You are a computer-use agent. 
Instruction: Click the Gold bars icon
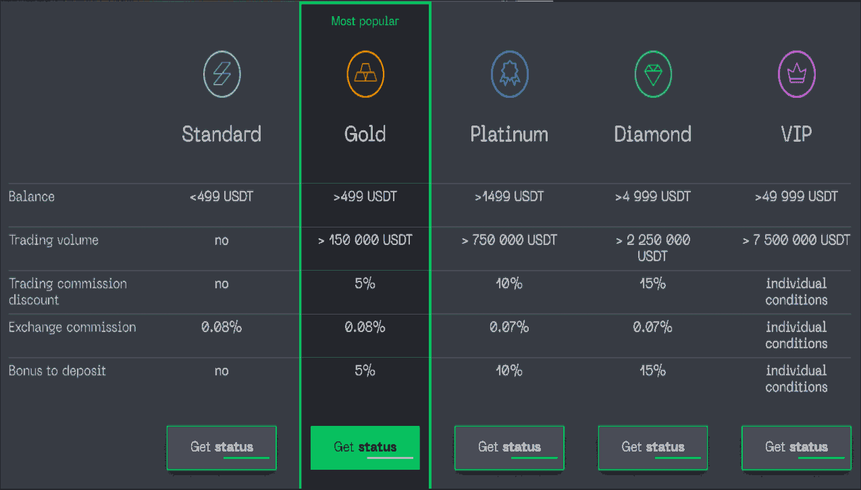(365, 74)
